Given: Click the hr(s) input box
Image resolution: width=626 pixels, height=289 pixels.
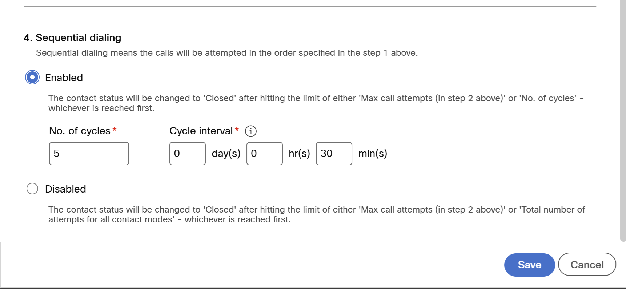Looking at the screenshot, I should [264, 153].
